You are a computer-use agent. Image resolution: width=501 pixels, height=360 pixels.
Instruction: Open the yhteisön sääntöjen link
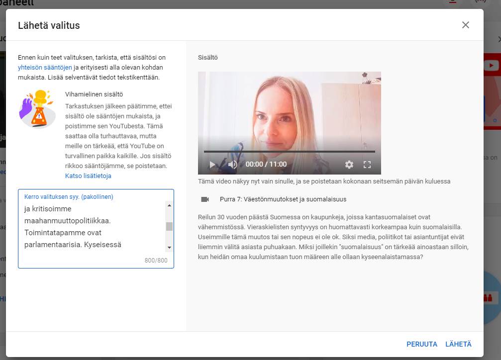[45, 68]
